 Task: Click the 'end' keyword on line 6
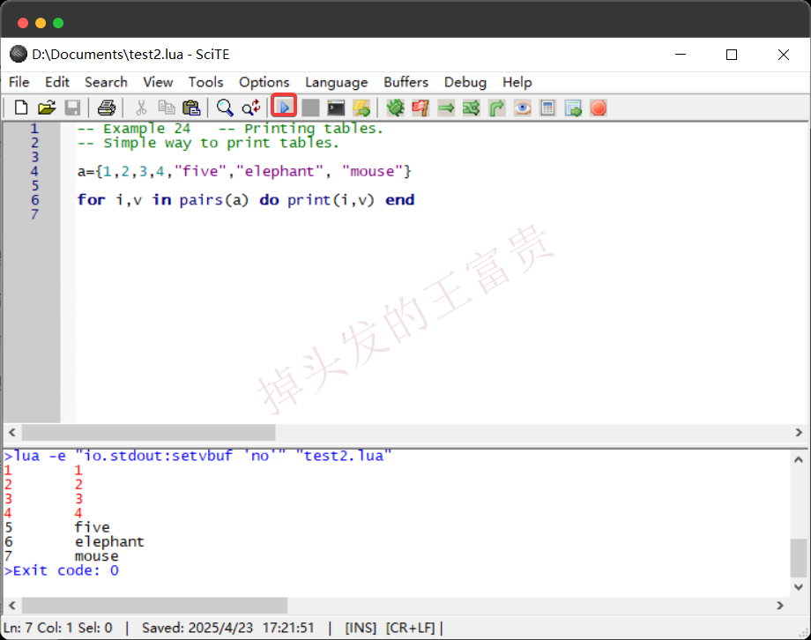coord(400,200)
